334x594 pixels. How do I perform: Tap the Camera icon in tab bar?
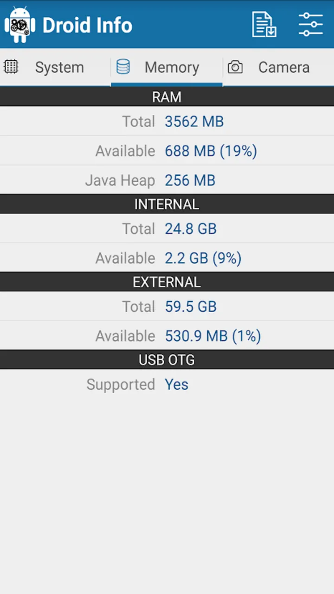click(x=235, y=67)
